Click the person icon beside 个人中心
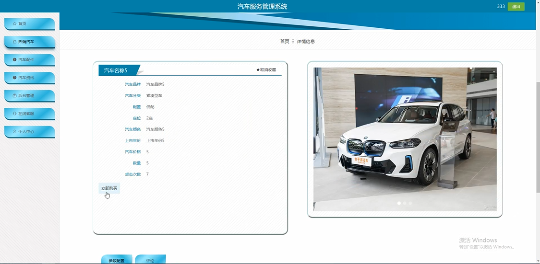 tap(14, 131)
